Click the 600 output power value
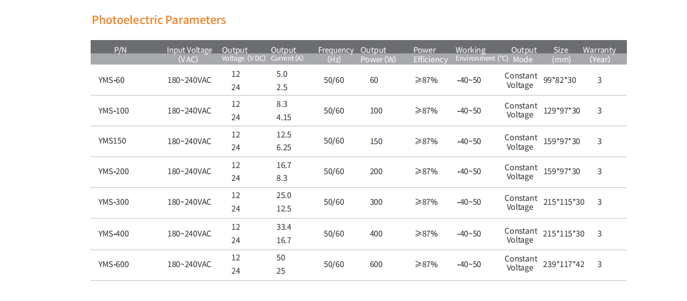 point(376,264)
